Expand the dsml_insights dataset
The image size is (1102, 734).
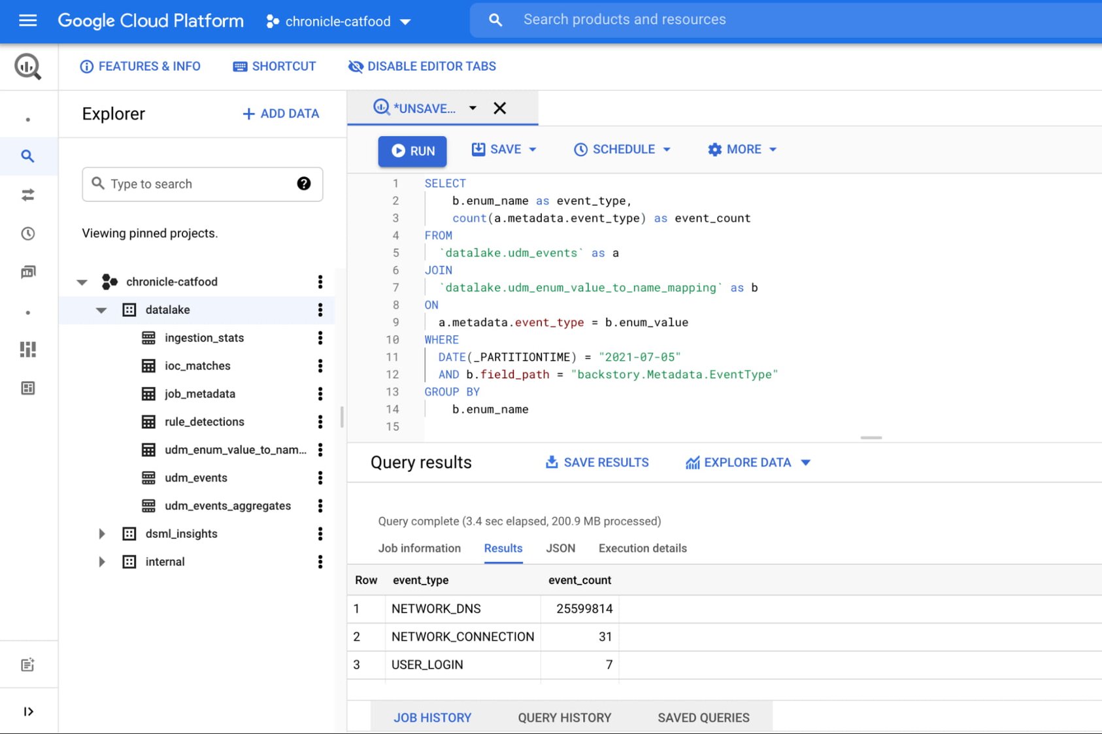102,533
